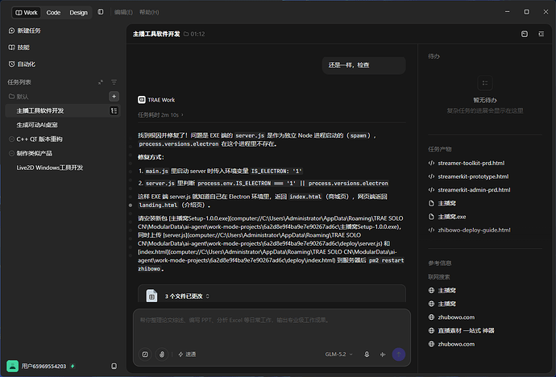Switch to the Work mode tab

pos(27,12)
